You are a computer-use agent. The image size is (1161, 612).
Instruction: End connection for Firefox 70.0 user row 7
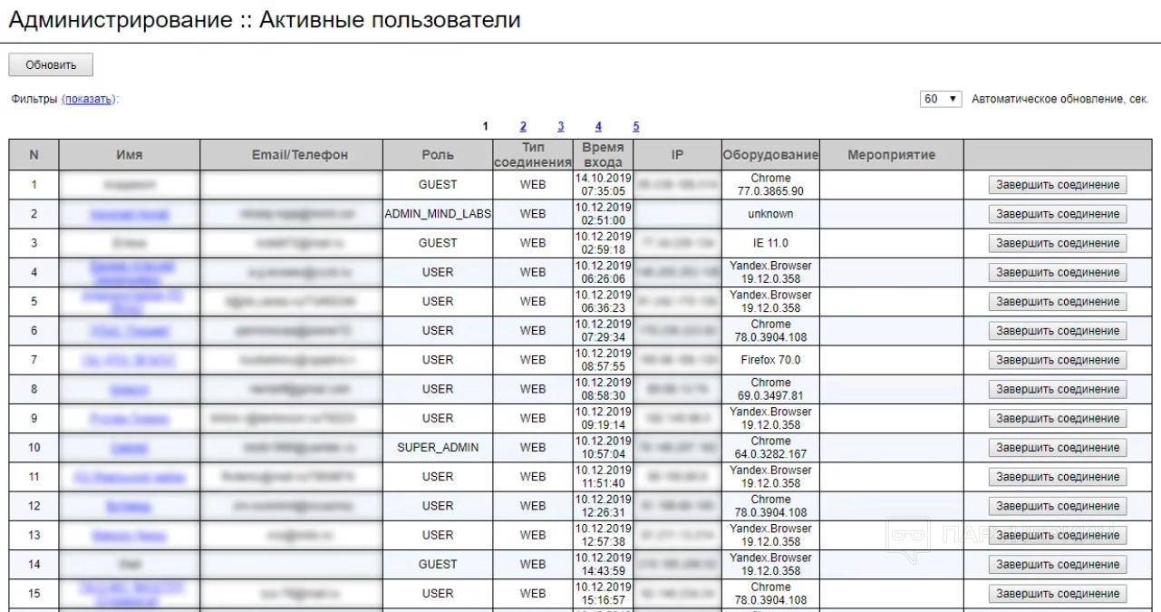1058,360
